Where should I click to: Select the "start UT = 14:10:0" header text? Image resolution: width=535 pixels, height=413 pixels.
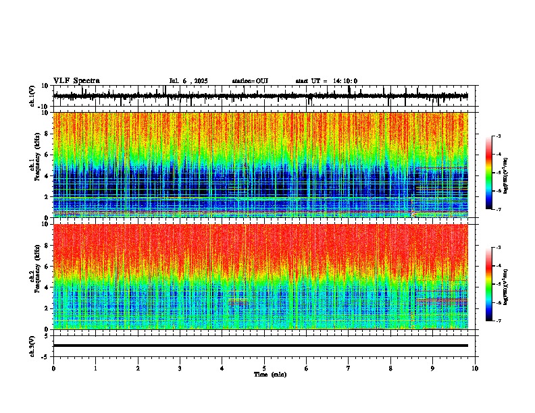pos(326,81)
